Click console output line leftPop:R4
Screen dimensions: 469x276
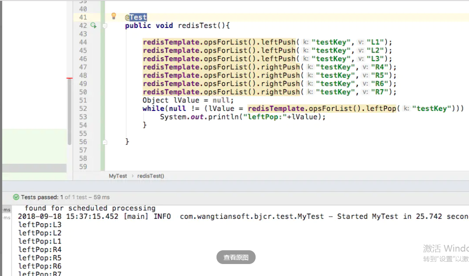point(40,250)
